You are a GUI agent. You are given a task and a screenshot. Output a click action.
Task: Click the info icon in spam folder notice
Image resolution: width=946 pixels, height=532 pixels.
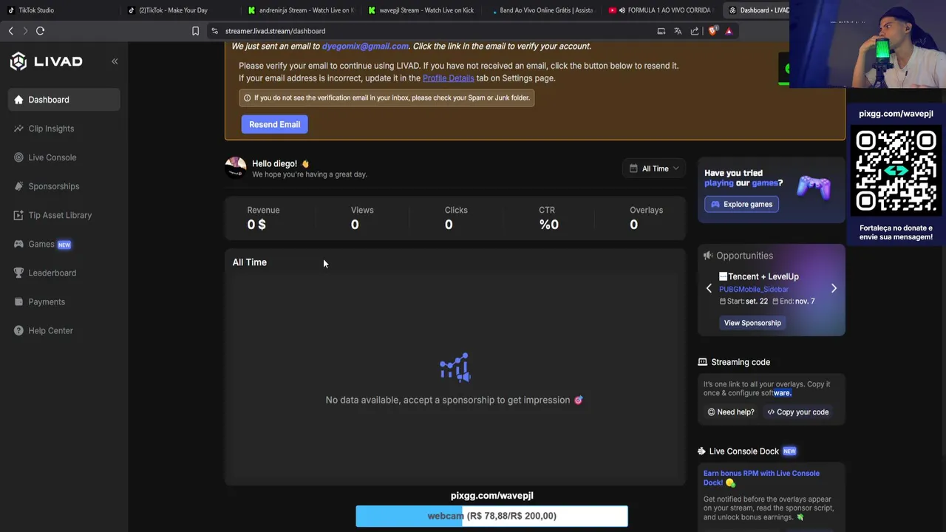[247, 98]
